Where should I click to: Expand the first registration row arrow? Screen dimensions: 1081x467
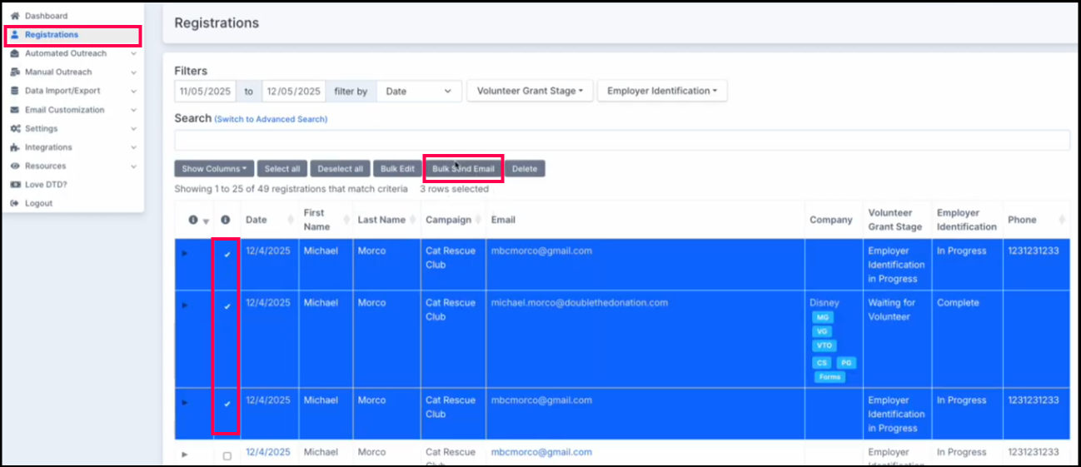tap(185, 253)
